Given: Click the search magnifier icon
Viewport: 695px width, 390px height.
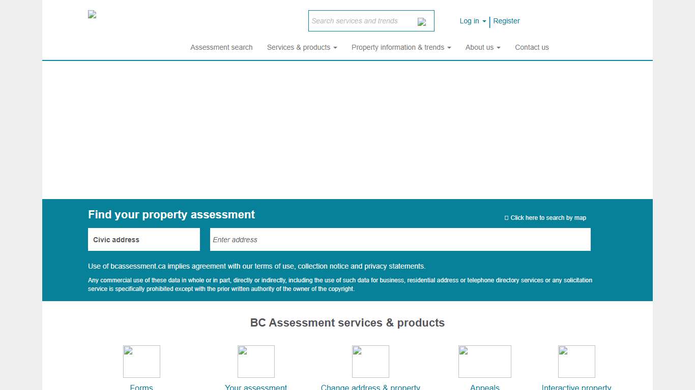Looking at the screenshot, I should click(x=422, y=21).
